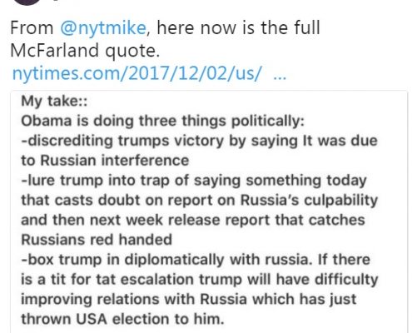Screen dimensions: 412x333
Task: Open the tweet author's profile avatar
Action: pos(27,2)
